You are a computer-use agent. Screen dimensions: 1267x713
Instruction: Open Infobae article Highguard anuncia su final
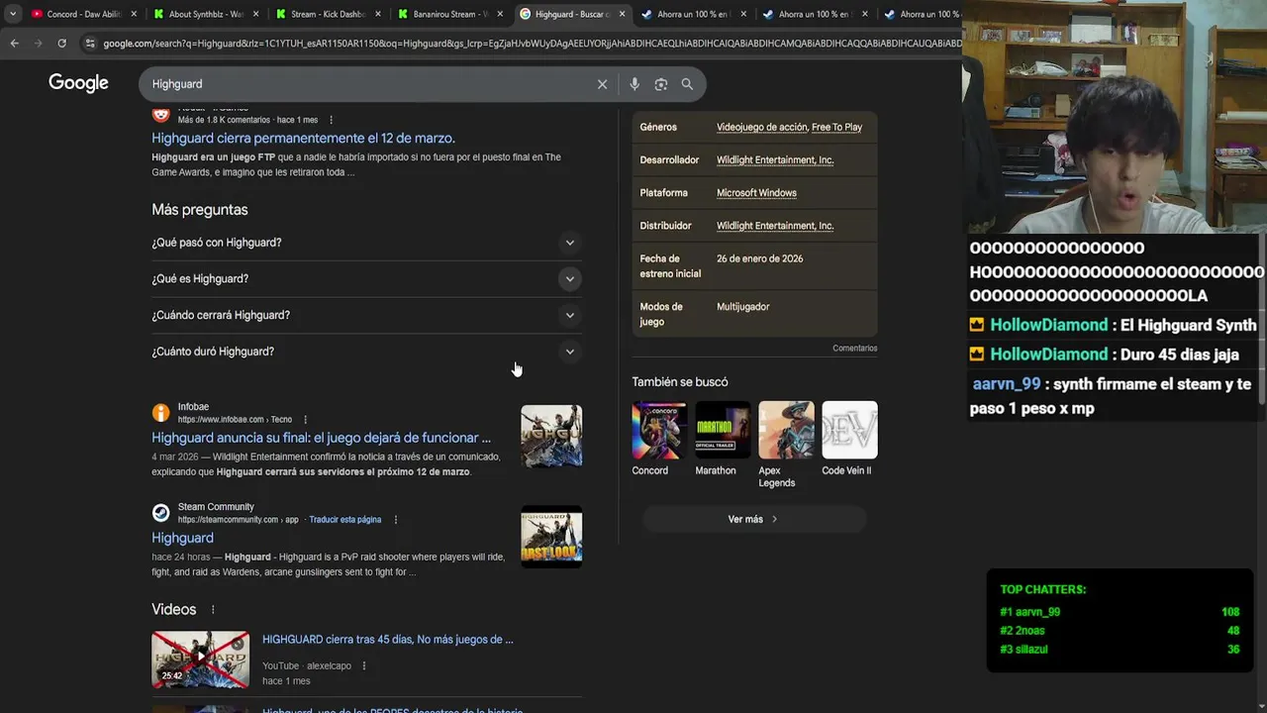(x=321, y=438)
